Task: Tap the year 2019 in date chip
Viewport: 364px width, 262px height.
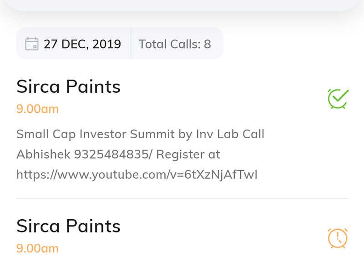Action: 106,44
